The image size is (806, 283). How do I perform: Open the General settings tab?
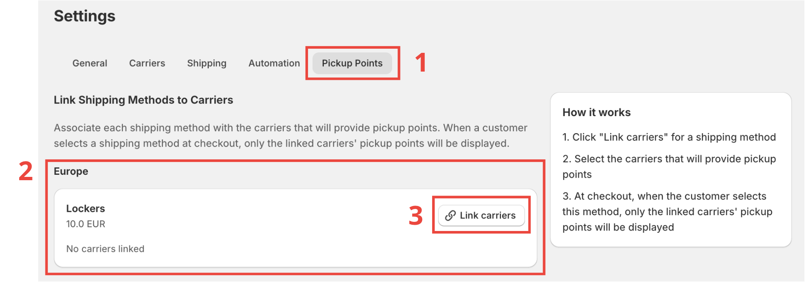[x=89, y=63]
